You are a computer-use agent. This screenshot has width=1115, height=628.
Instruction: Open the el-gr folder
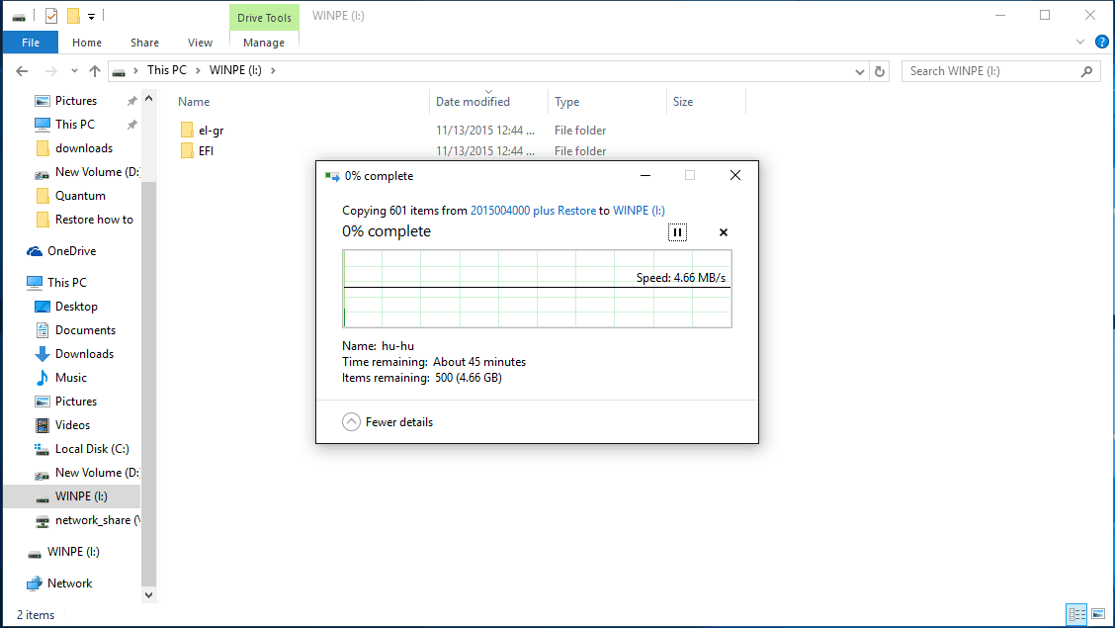[x=213, y=131]
